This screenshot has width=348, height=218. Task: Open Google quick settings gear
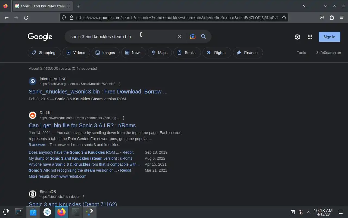coord(297,37)
